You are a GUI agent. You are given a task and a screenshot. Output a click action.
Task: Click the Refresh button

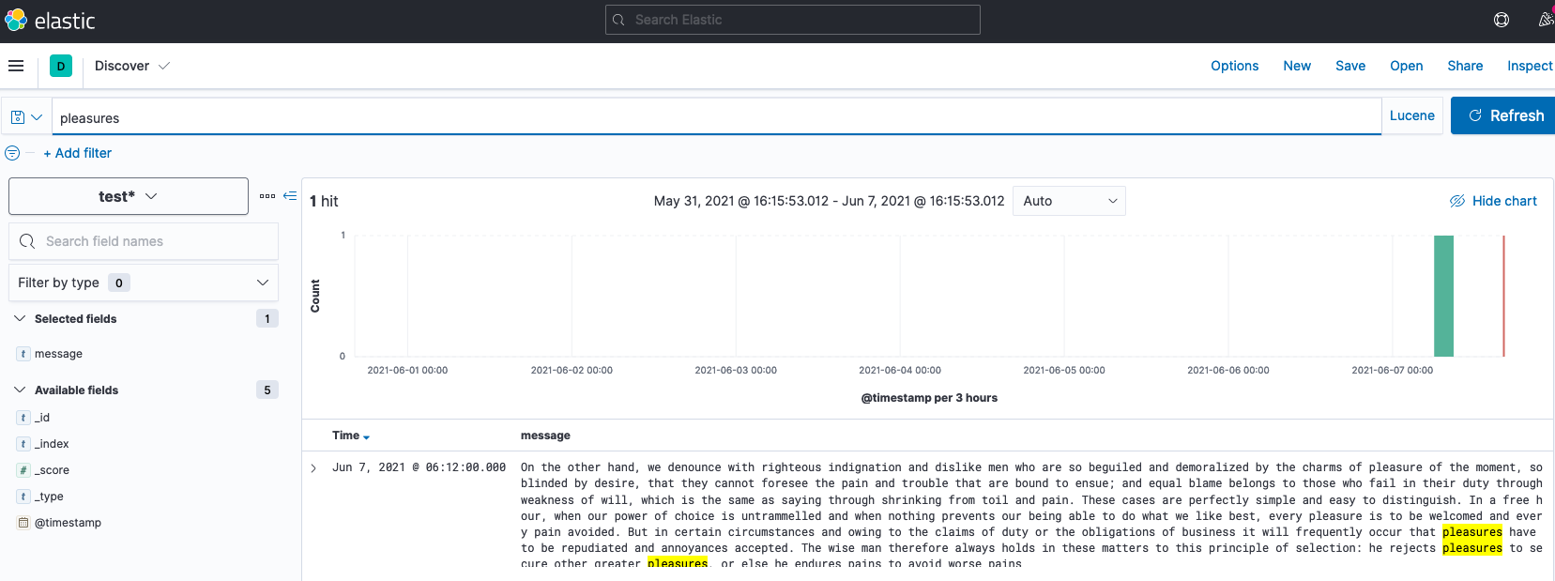[1504, 115]
